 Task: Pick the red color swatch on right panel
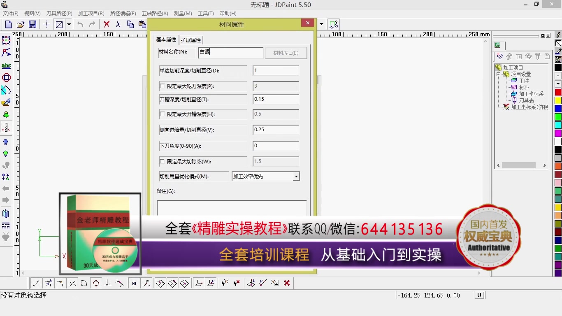point(557,93)
